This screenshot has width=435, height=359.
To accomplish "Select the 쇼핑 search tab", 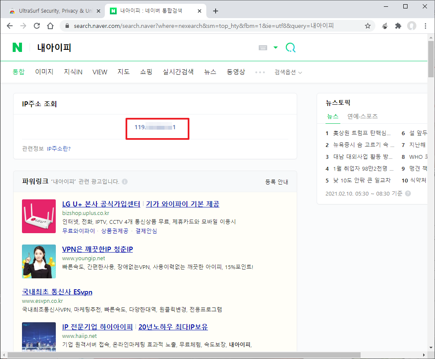I will coord(146,72).
